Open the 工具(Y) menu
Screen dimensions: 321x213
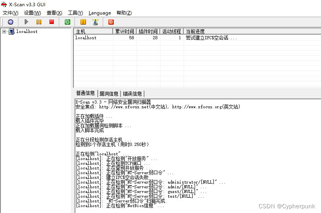(75, 13)
